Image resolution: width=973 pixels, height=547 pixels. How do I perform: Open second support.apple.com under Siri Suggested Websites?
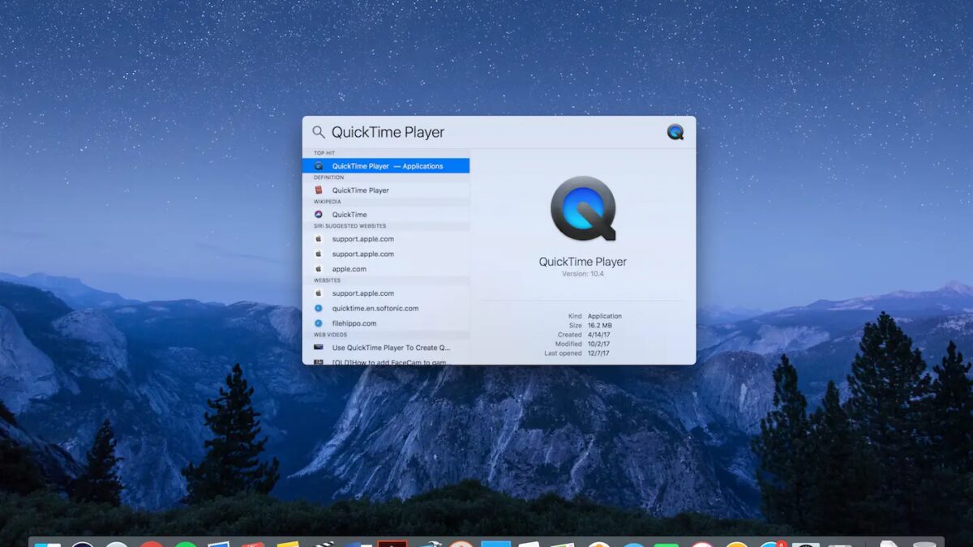click(x=362, y=254)
